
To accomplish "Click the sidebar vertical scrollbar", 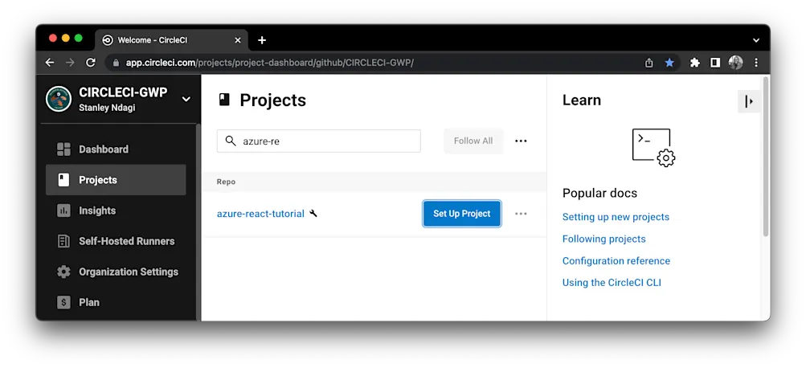I will 198,221.
